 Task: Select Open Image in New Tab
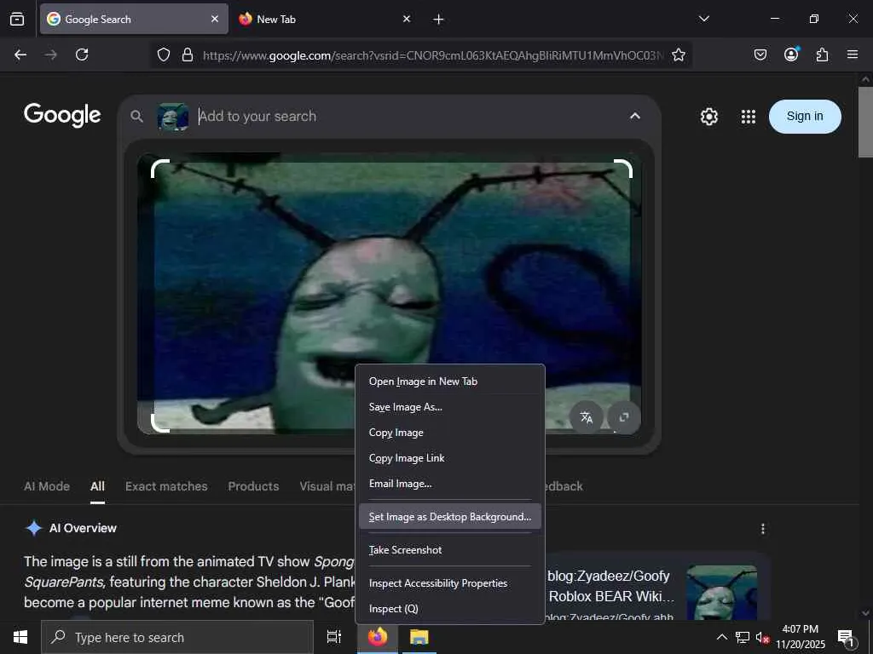pos(449,381)
